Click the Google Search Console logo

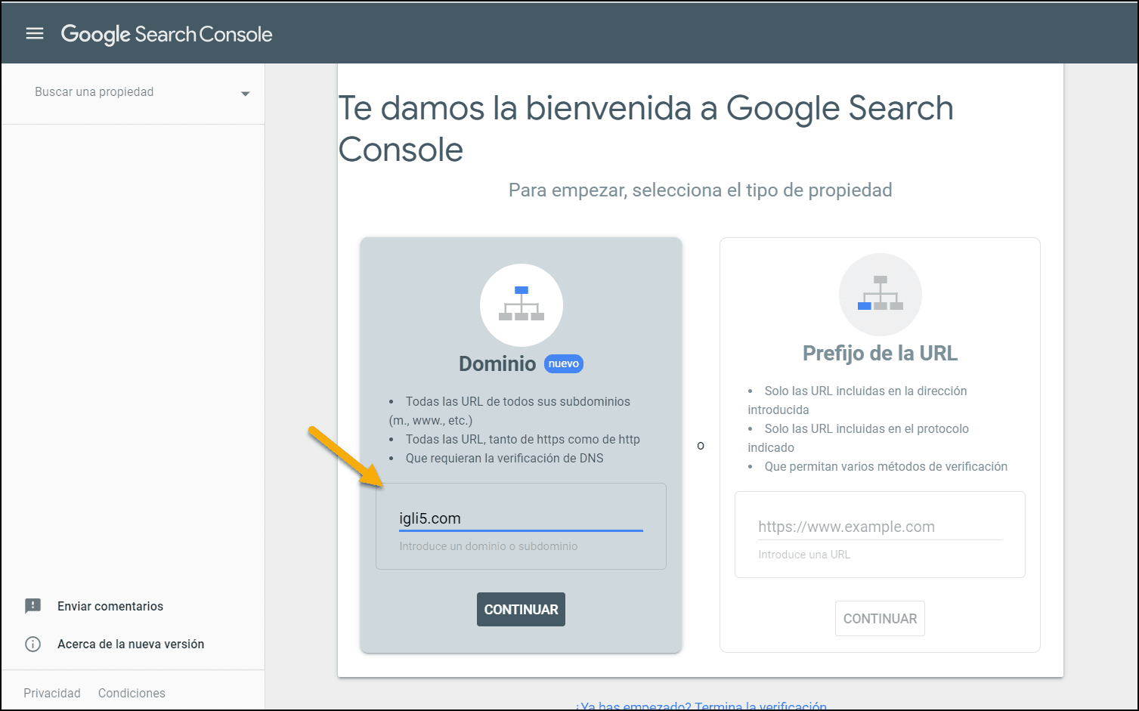click(166, 34)
